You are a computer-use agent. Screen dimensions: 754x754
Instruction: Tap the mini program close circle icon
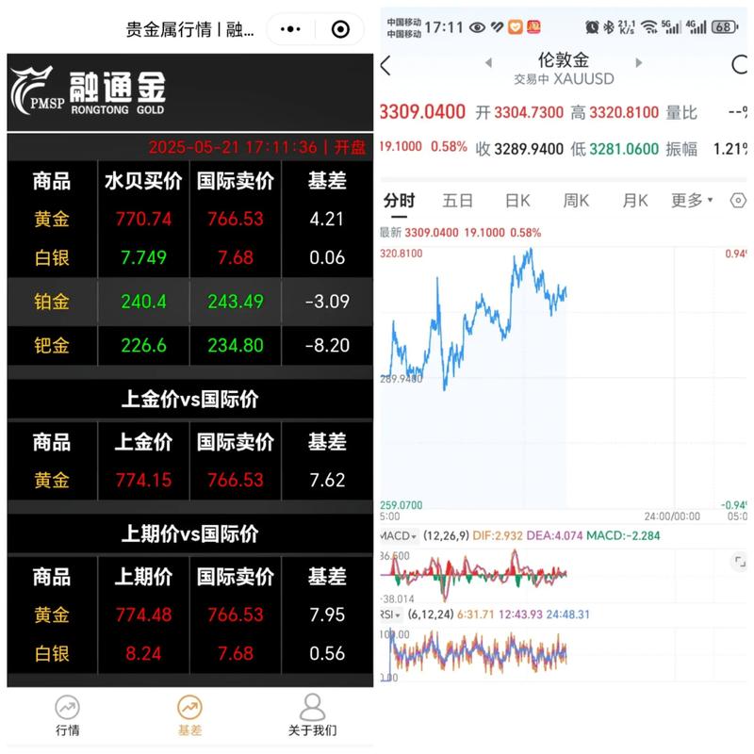click(x=340, y=29)
